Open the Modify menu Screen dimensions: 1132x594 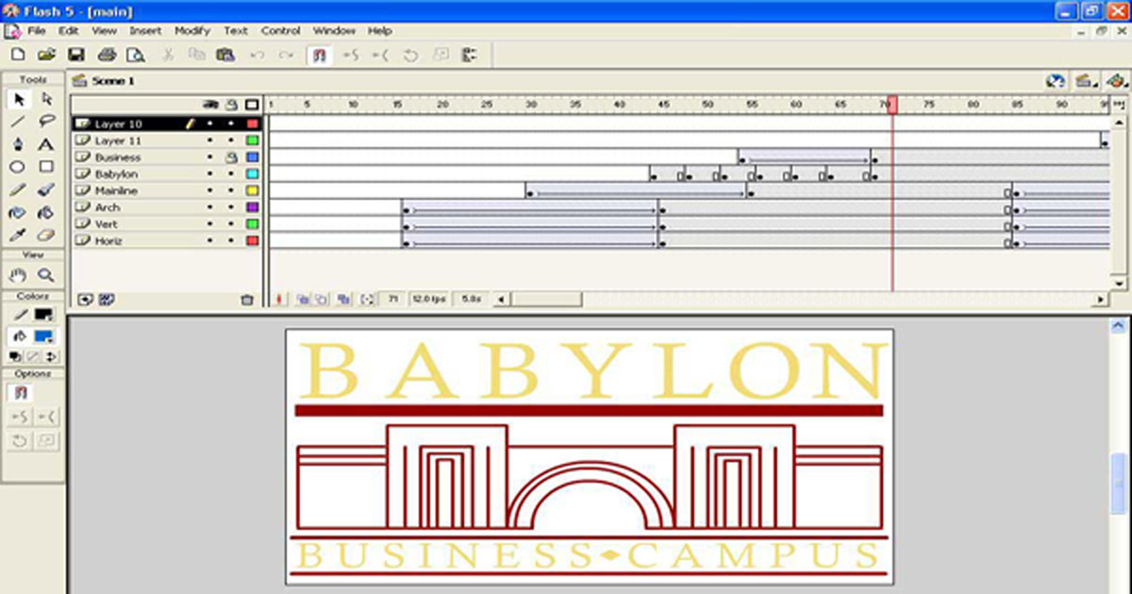(192, 30)
